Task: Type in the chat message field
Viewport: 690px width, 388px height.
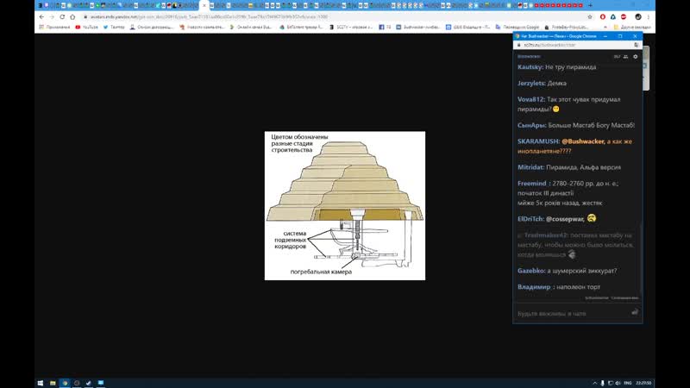Action: pos(569,313)
